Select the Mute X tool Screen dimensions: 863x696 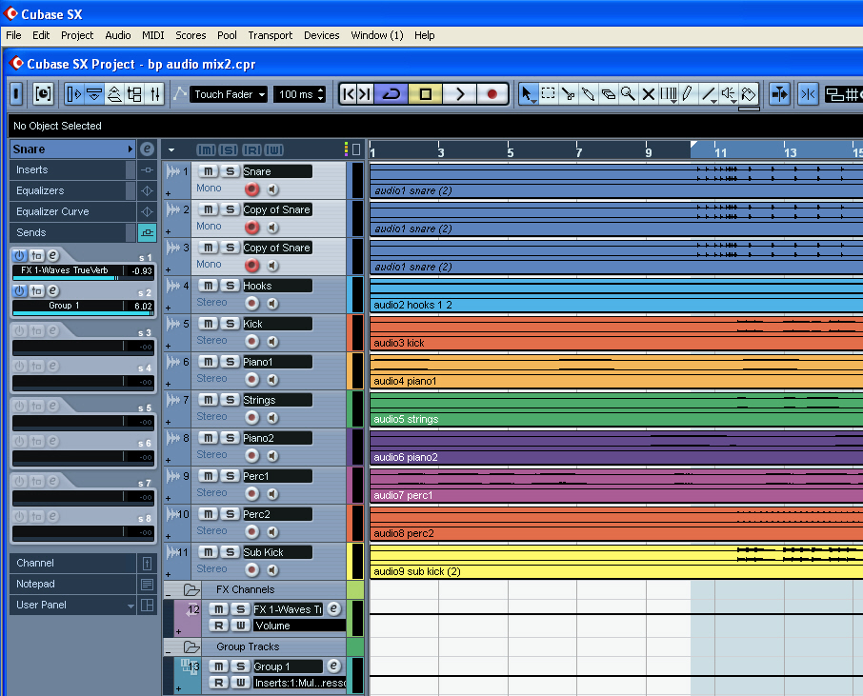(649, 94)
